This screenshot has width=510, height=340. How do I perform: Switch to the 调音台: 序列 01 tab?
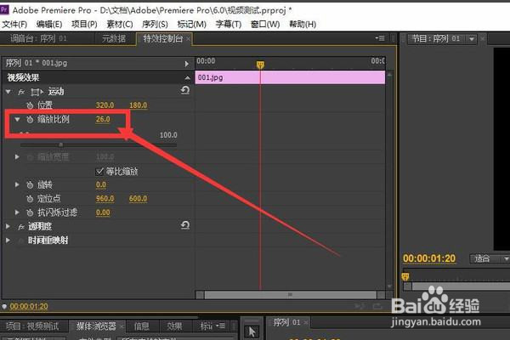38,39
